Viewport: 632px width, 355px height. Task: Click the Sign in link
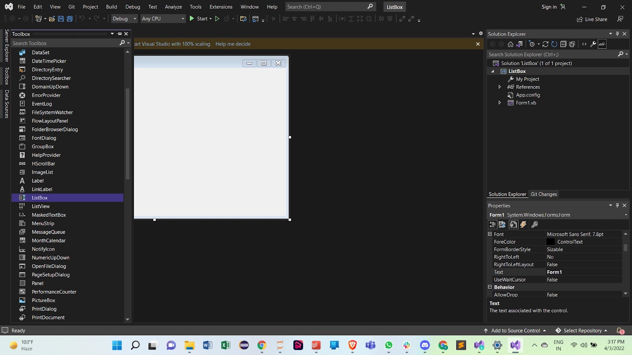click(549, 7)
